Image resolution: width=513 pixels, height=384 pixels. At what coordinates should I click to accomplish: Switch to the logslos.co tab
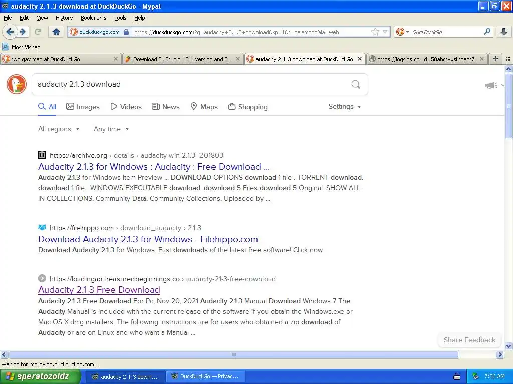(427, 59)
